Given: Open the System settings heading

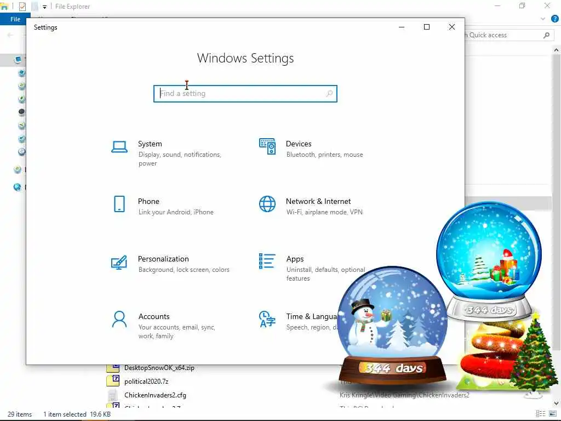Looking at the screenshot, I should (x=150, y=144).
